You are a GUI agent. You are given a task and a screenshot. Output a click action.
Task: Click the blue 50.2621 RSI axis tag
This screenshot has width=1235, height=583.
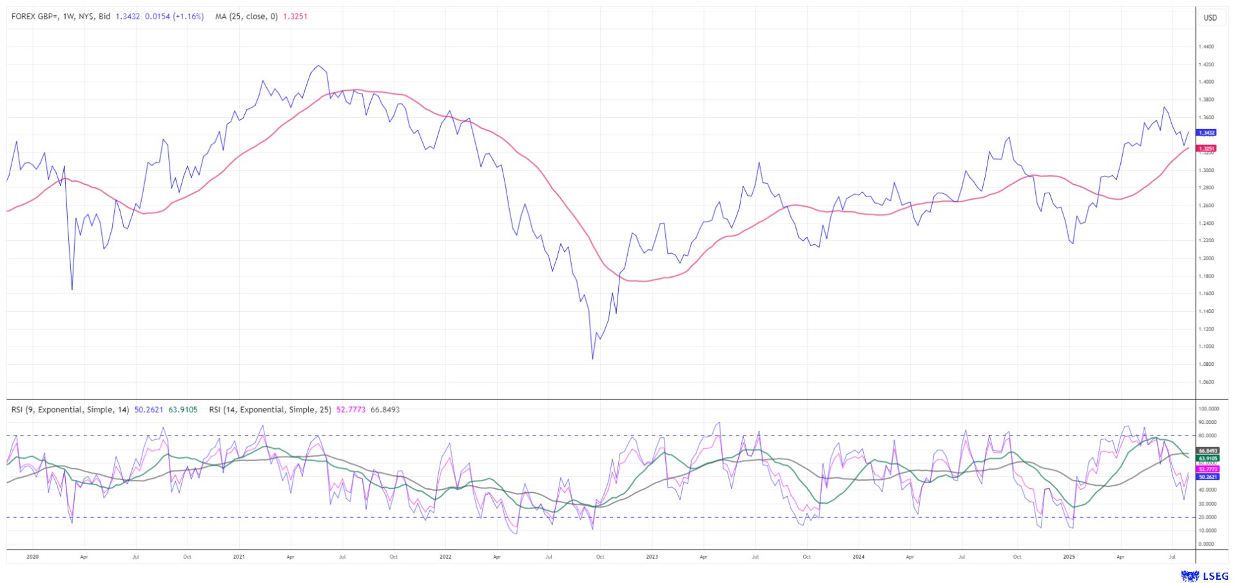[1208, 477]
